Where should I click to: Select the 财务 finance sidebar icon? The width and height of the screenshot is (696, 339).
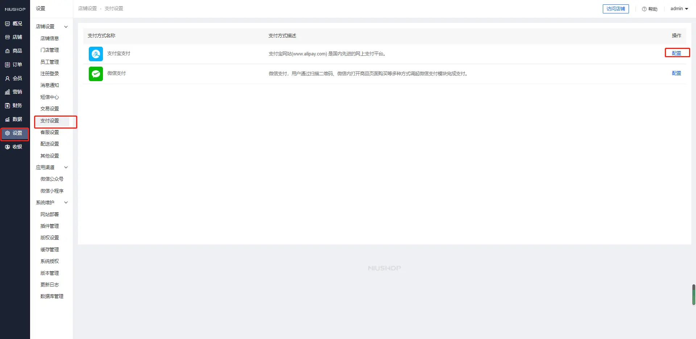point(7,105)
